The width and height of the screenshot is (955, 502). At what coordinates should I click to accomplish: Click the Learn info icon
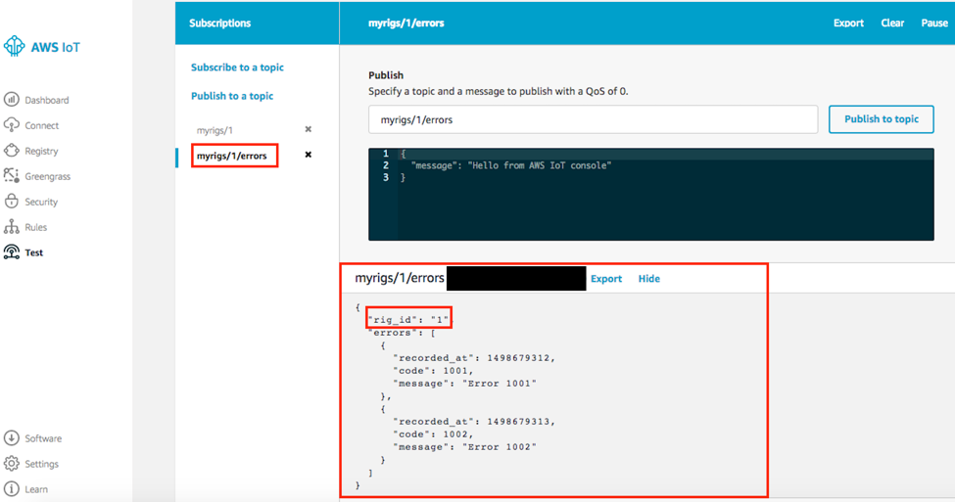(11, 488)
